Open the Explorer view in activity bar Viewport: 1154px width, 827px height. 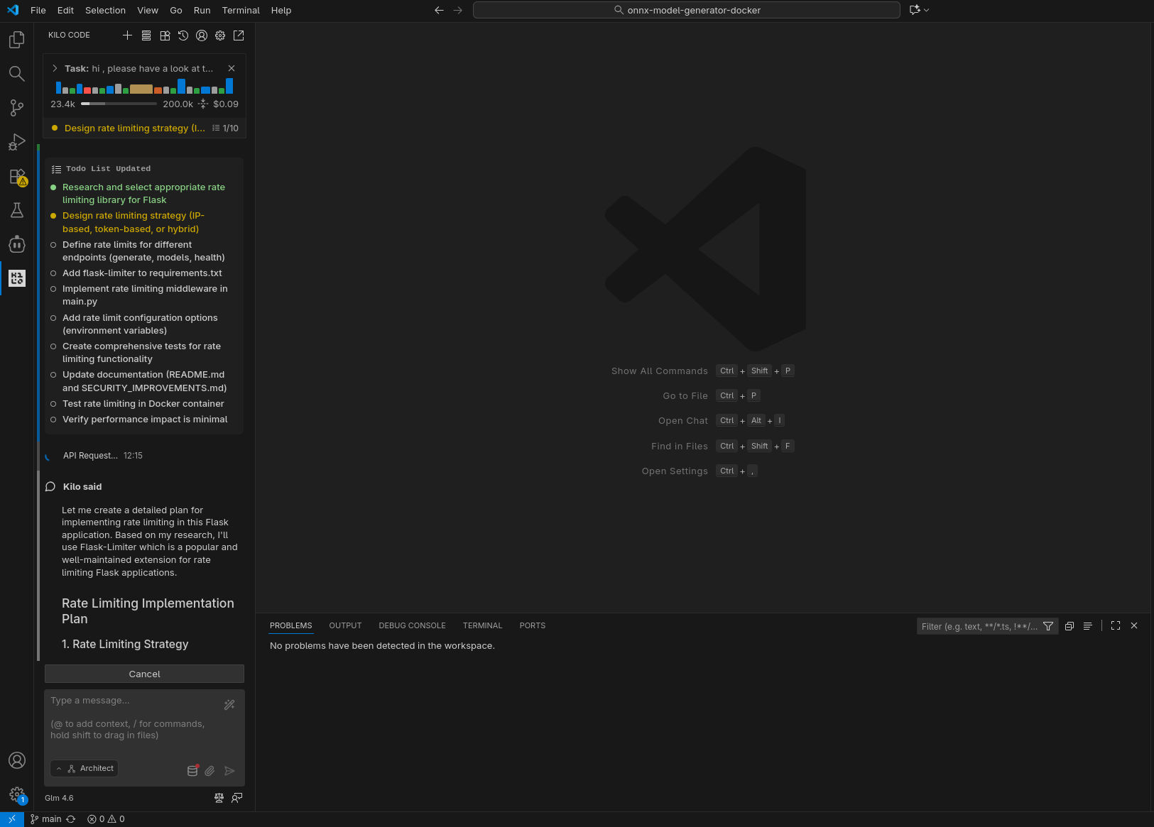point(17,40)
